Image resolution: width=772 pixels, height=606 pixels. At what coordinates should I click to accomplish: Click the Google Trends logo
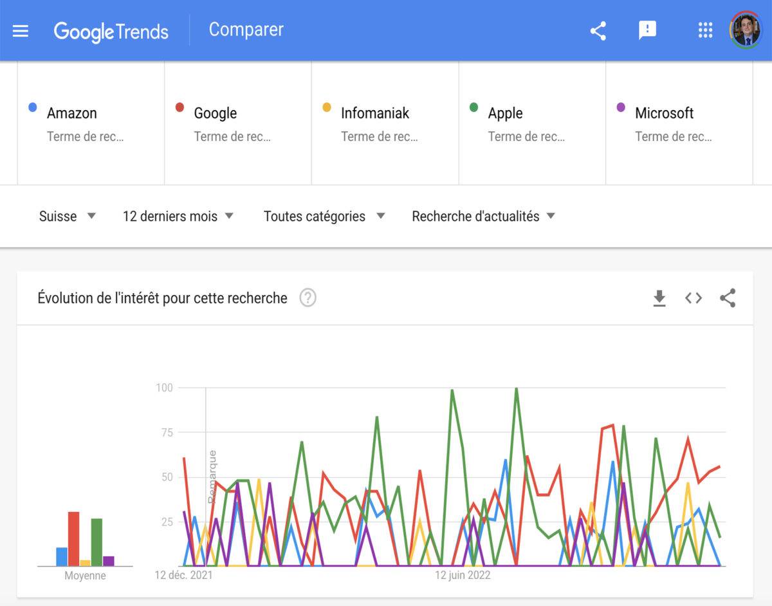click(111, 31)
